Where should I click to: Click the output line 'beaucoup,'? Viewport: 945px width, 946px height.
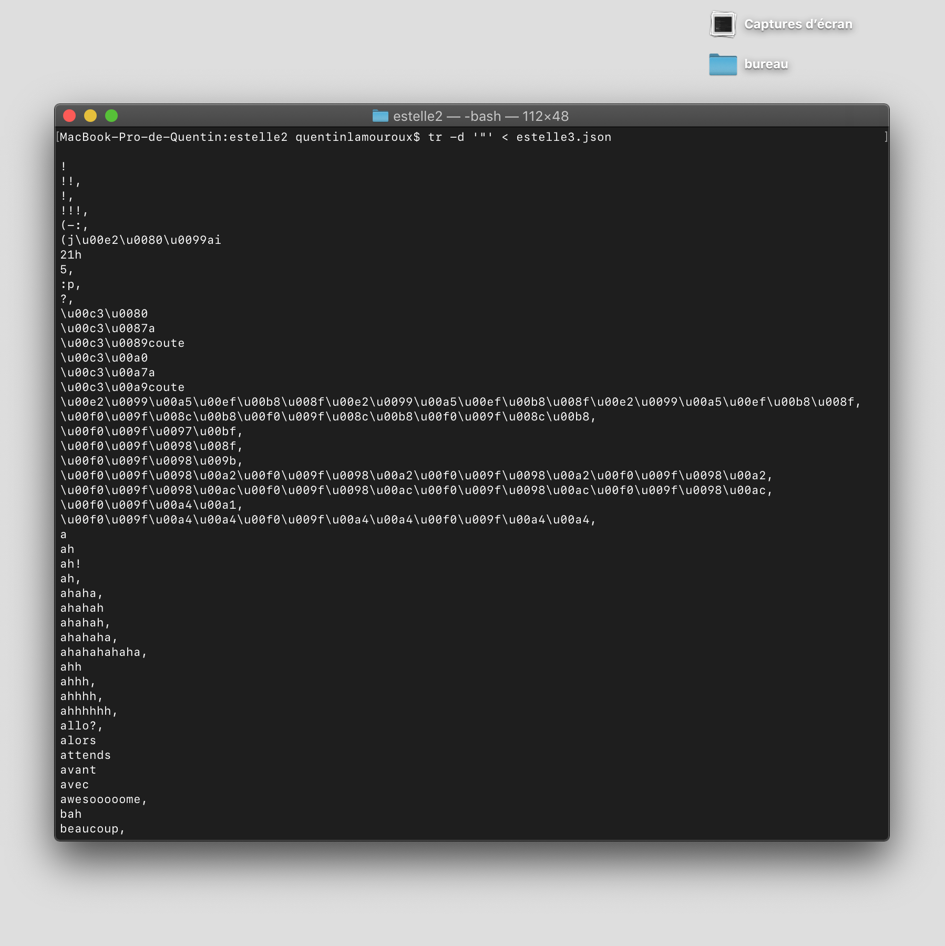pos(93,829)
